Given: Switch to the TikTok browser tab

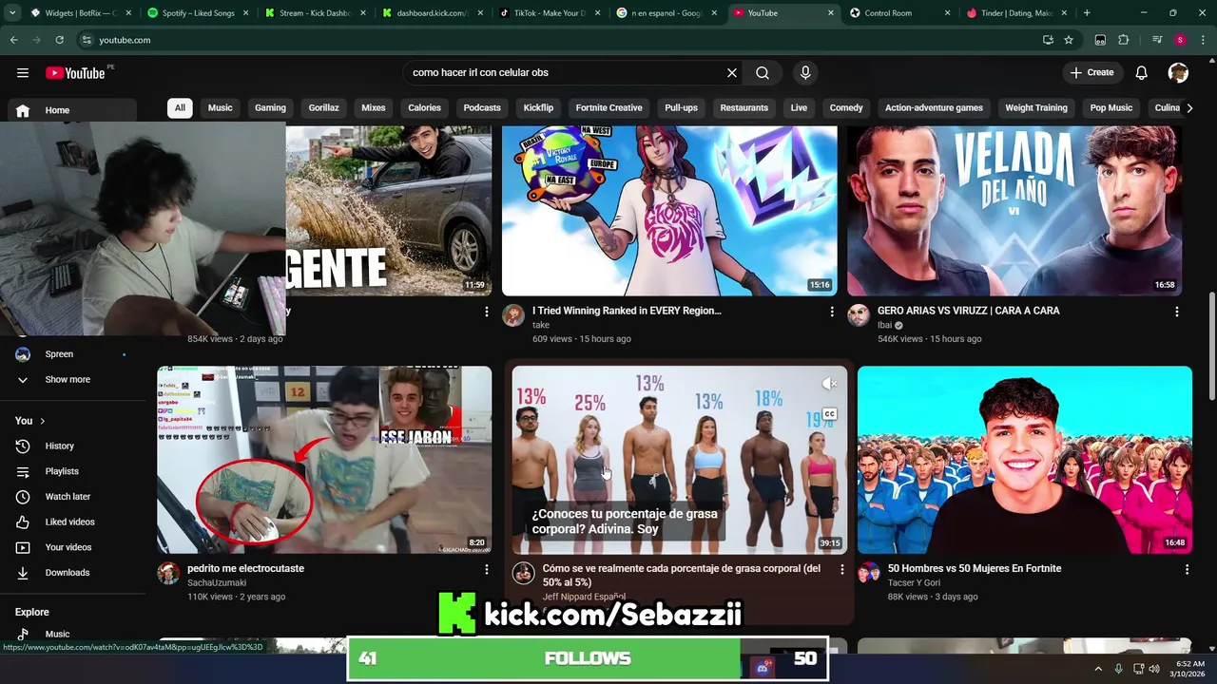Looking at the screenshot, I should tap(549, 13).
